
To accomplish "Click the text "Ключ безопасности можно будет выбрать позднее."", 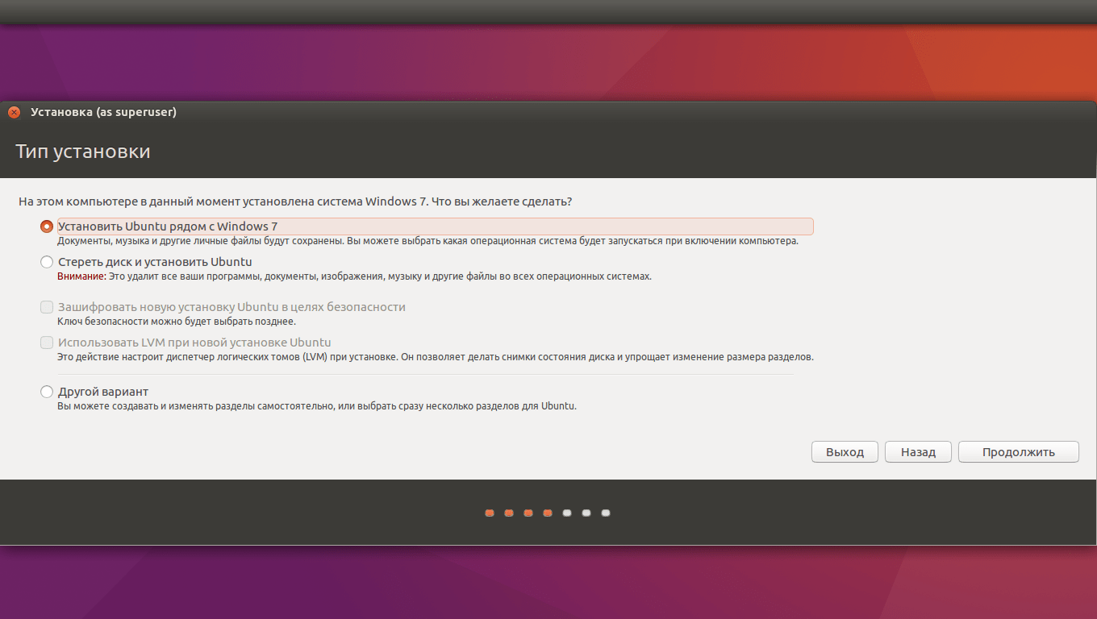I will (x=177, y=322).
